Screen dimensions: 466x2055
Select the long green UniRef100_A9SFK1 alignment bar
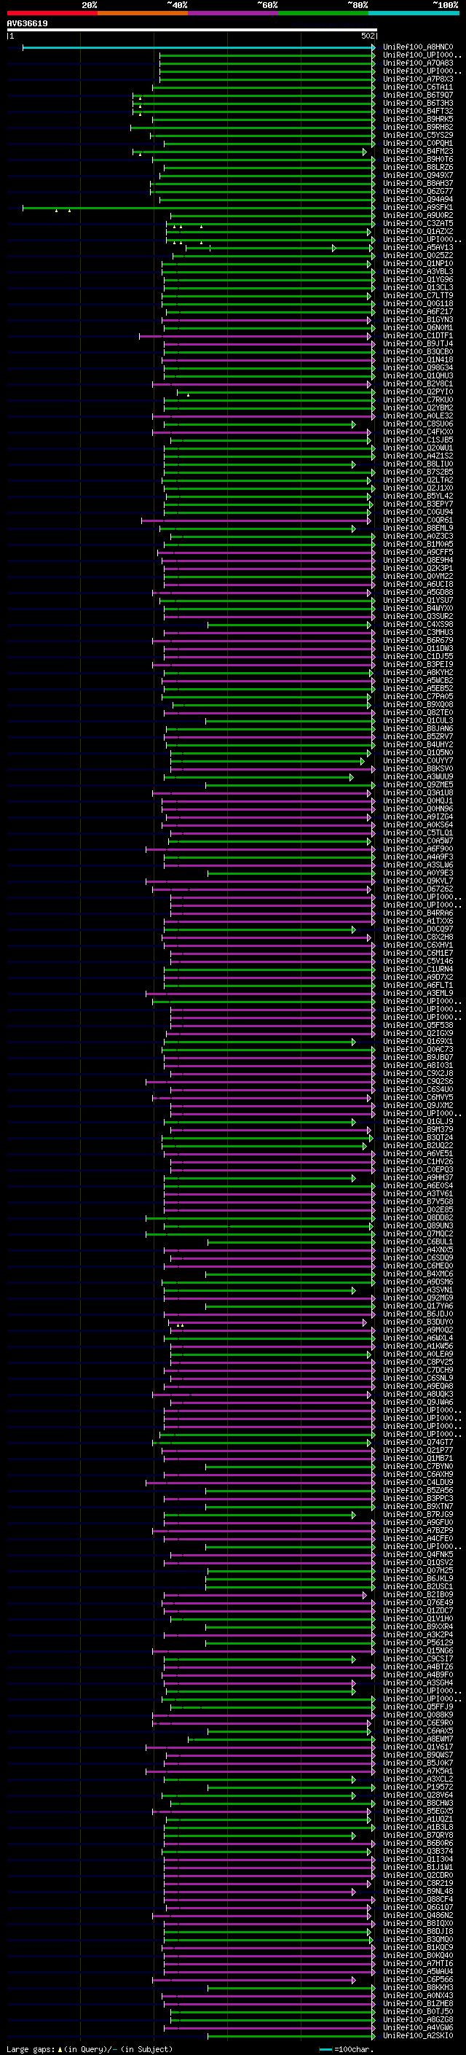198,208
